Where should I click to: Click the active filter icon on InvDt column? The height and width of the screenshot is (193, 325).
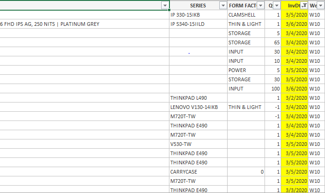[x=304, y=6]
